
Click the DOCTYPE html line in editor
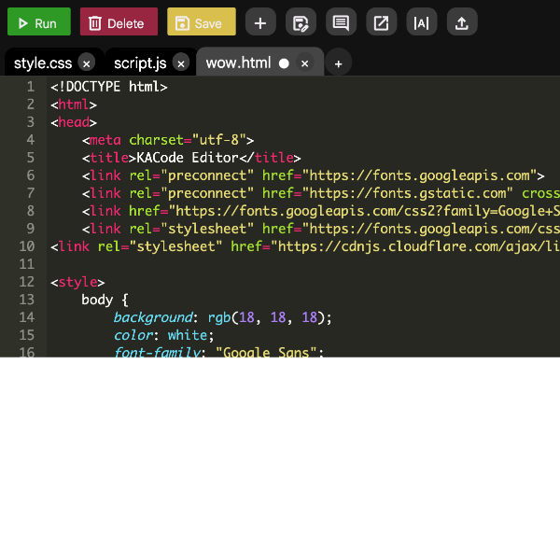[x=109, y=87]
